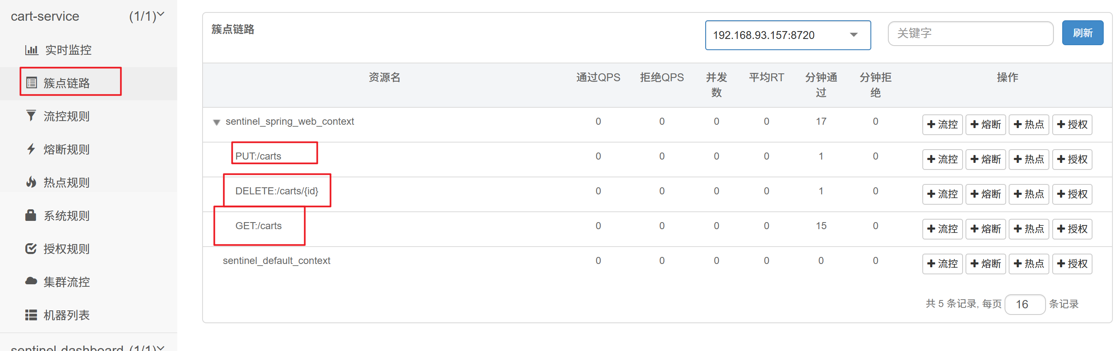Select the PUT:/carts resource name
This screenshot has width=1117, height=351.
[x=258, y=156]
